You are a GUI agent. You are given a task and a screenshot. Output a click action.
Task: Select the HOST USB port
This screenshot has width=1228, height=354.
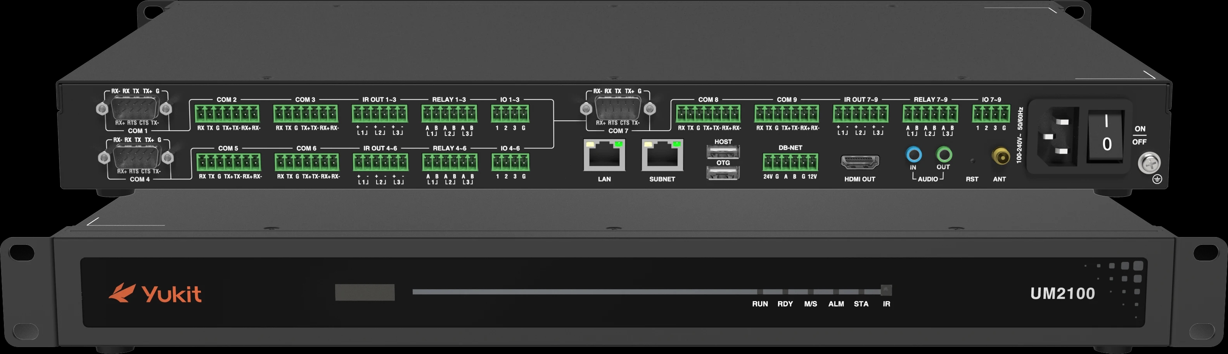[723, 152]
